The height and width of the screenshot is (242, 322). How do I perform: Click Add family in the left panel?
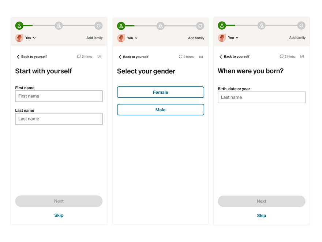[x=94, y=38]
